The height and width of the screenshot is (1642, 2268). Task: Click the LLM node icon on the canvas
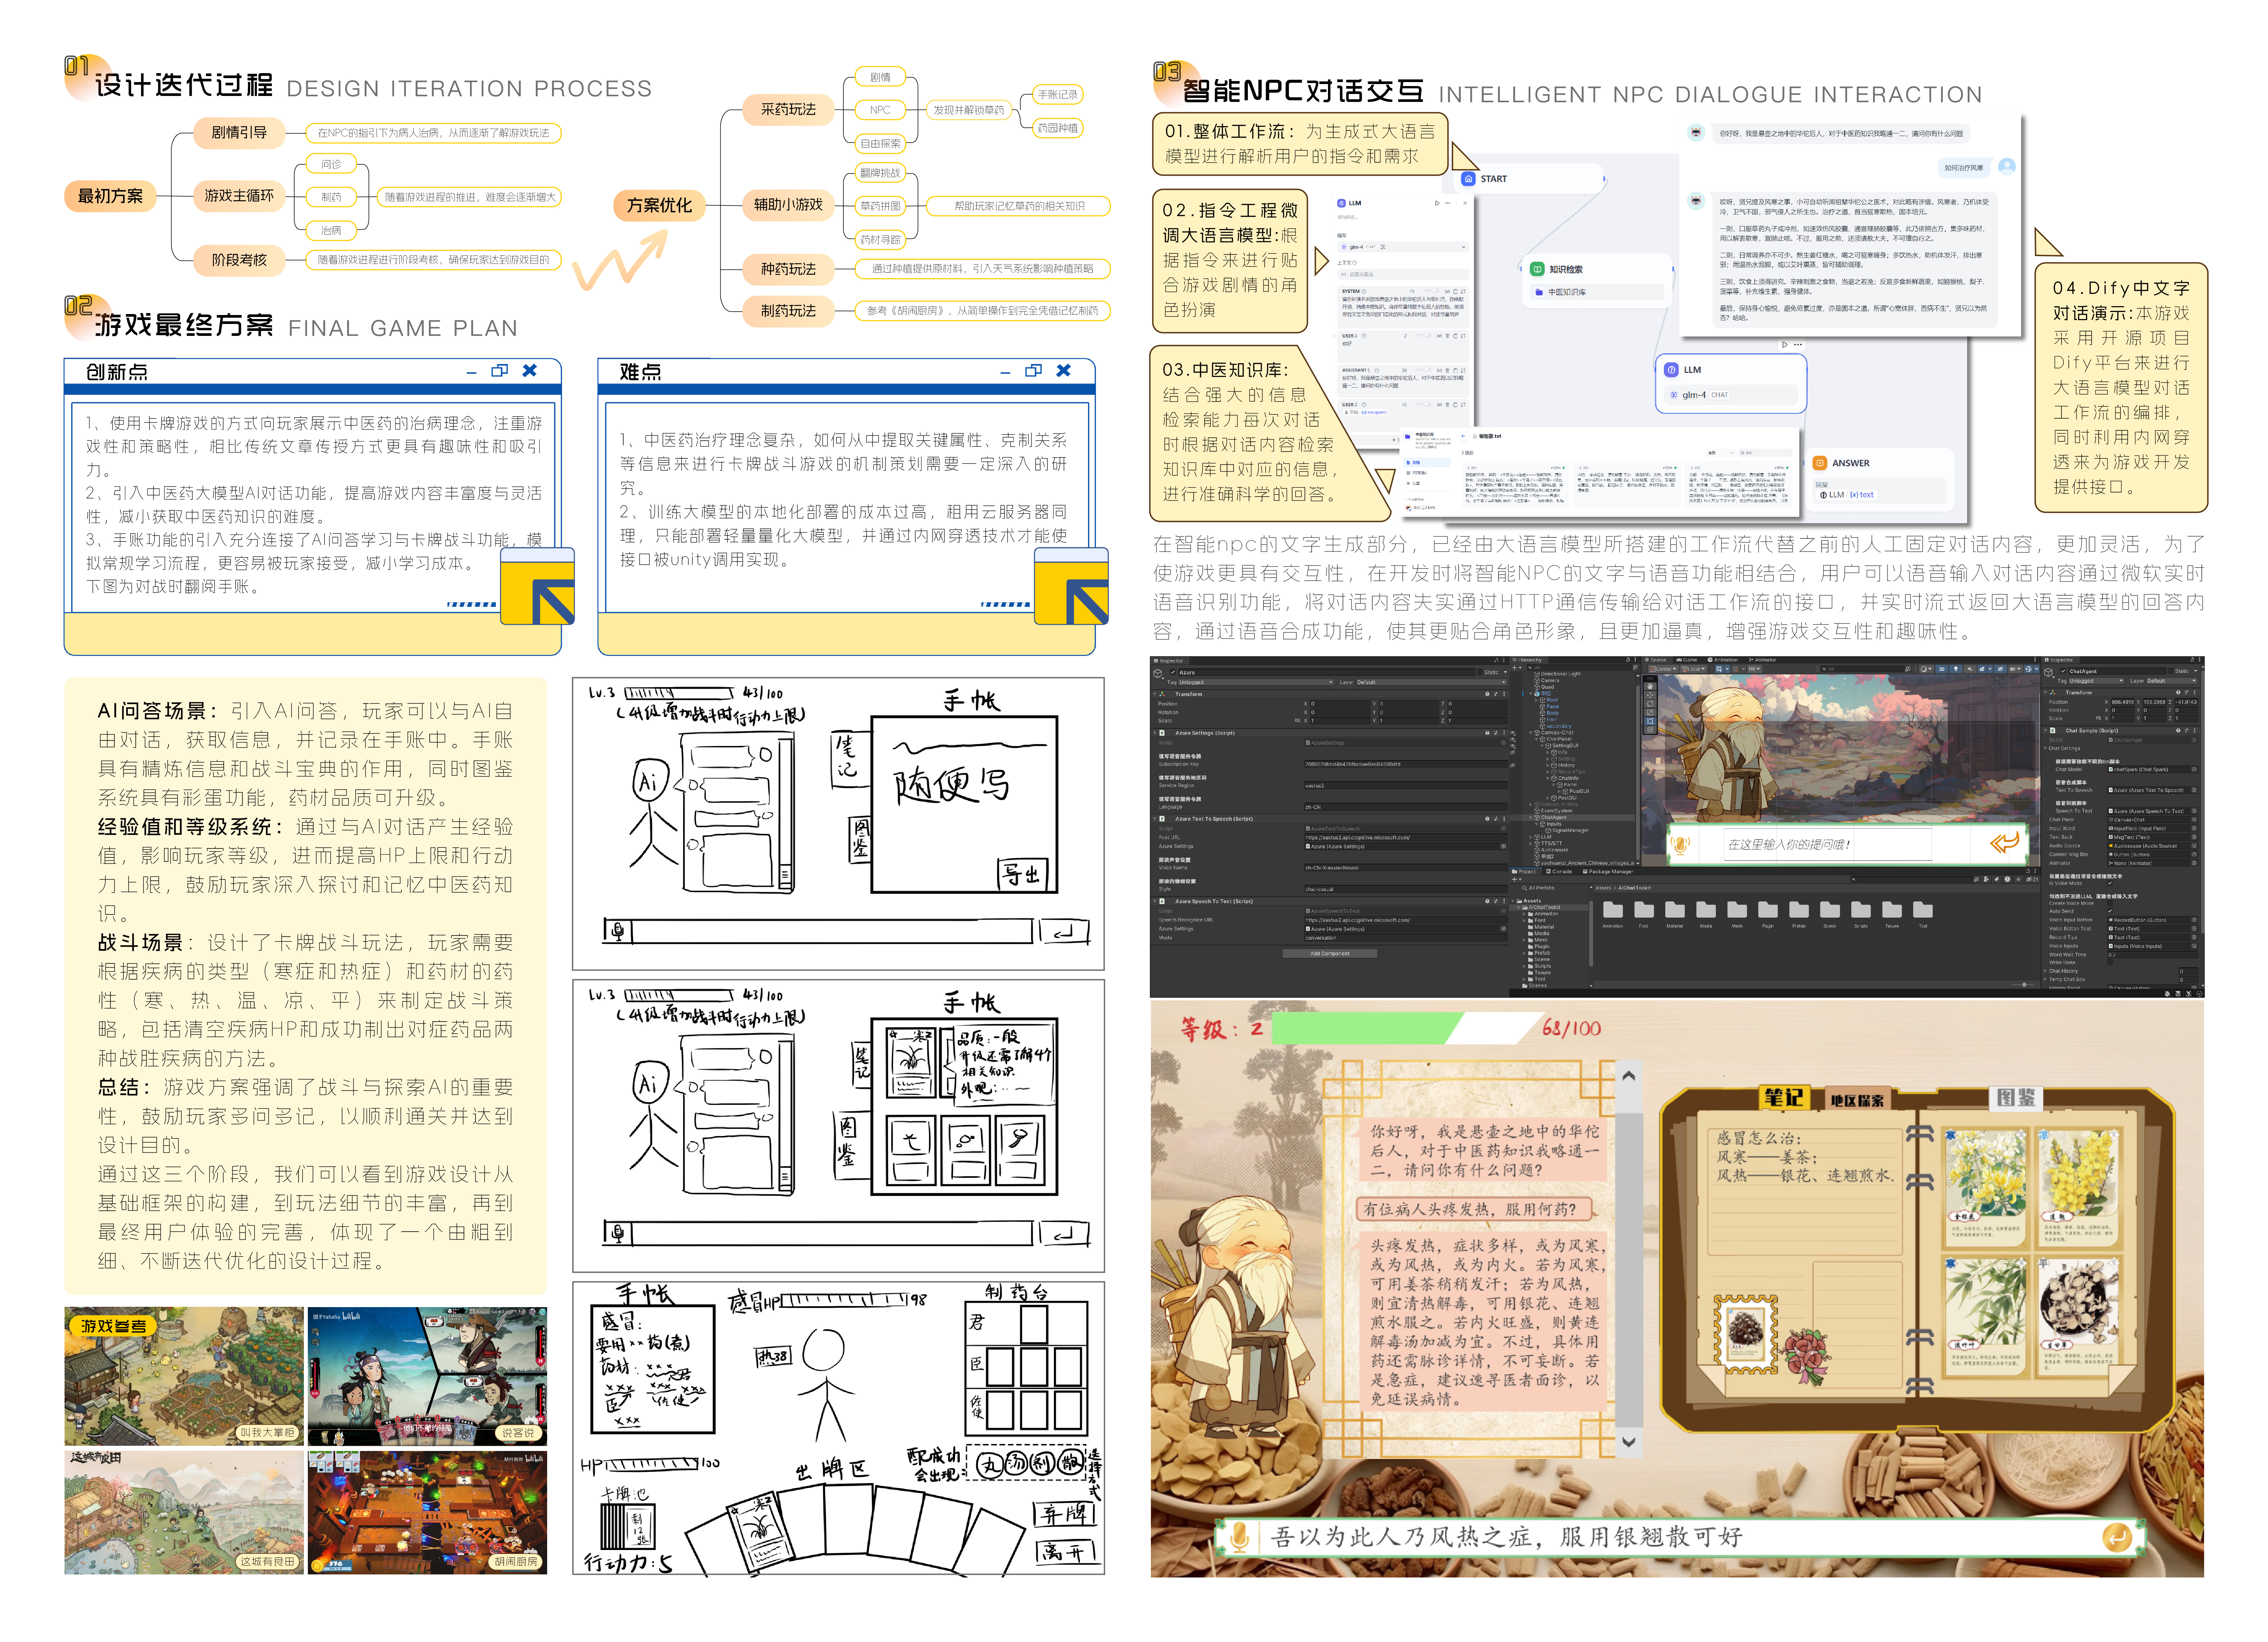(1671, 370)
